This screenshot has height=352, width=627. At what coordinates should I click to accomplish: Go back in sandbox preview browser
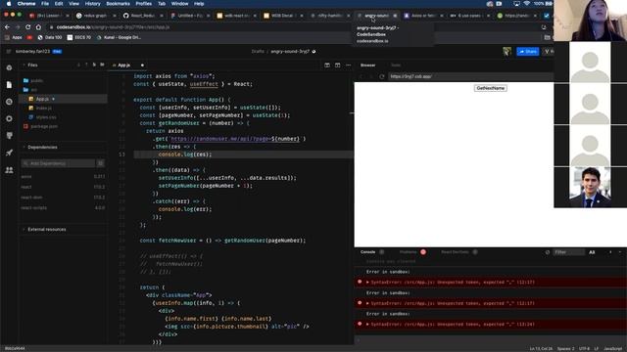[x=362, y=76]
